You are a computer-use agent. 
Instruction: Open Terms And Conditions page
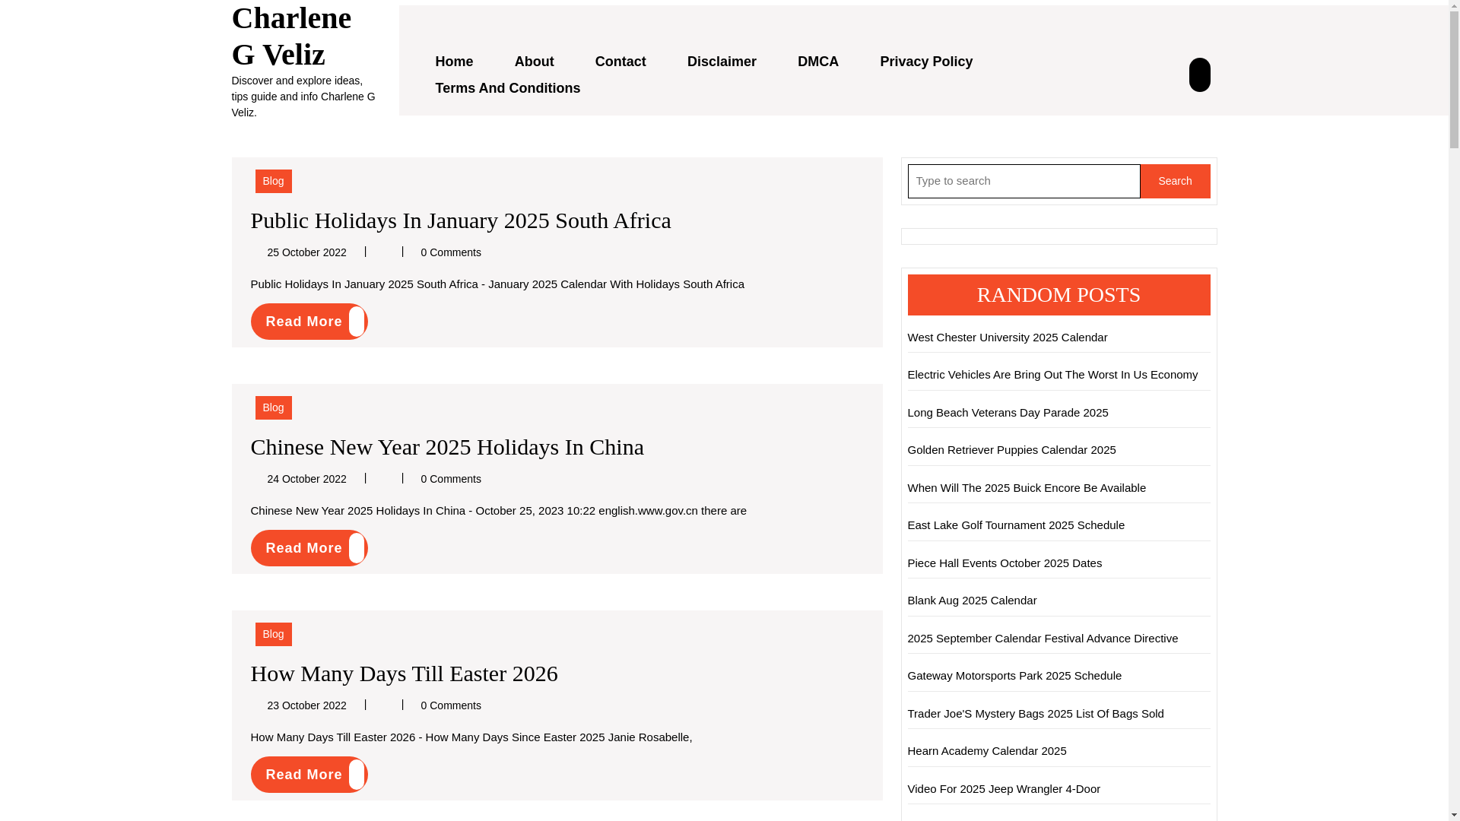coord(507,88)
